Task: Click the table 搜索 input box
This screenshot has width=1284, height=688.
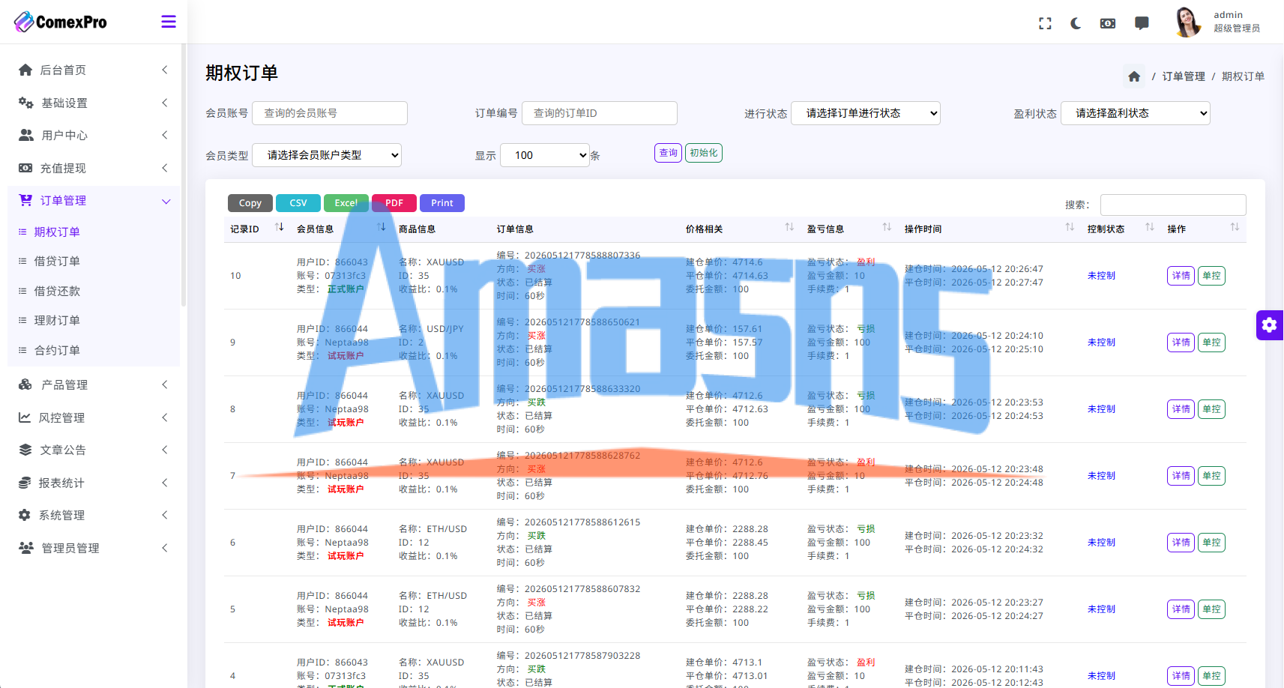Action: pos(1173,205)
